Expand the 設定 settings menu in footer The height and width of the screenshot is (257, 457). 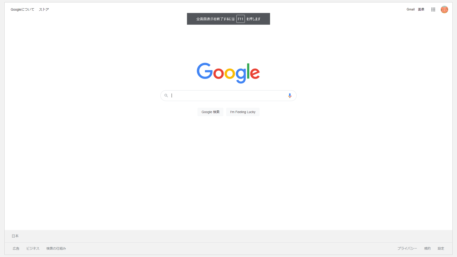pos(441,248)
